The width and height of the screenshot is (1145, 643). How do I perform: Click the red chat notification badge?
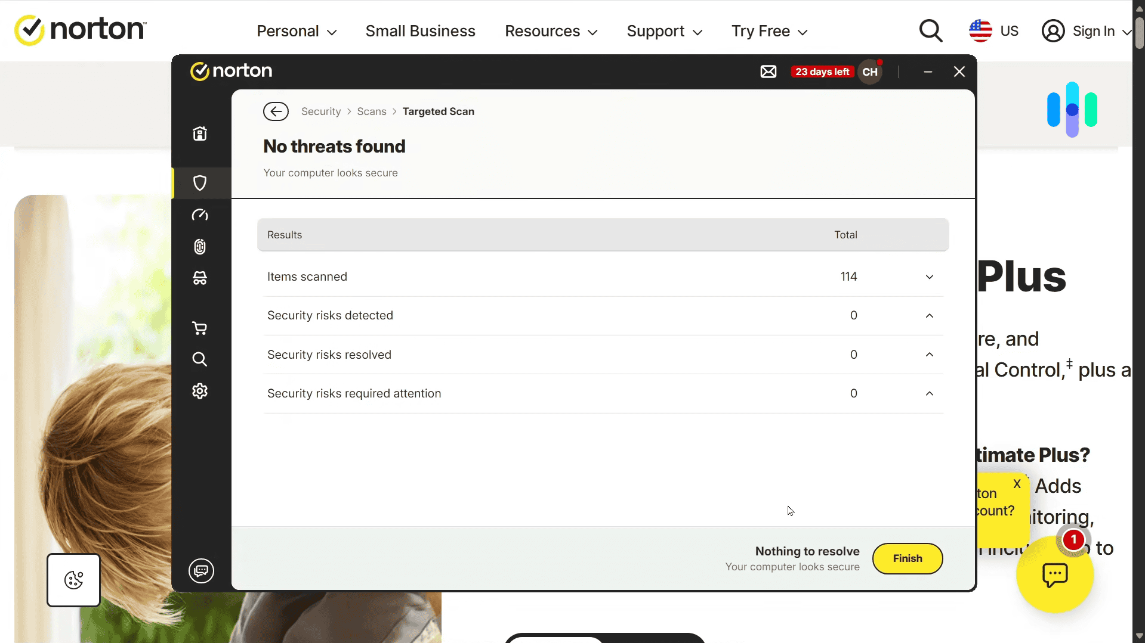(1073, 540)
